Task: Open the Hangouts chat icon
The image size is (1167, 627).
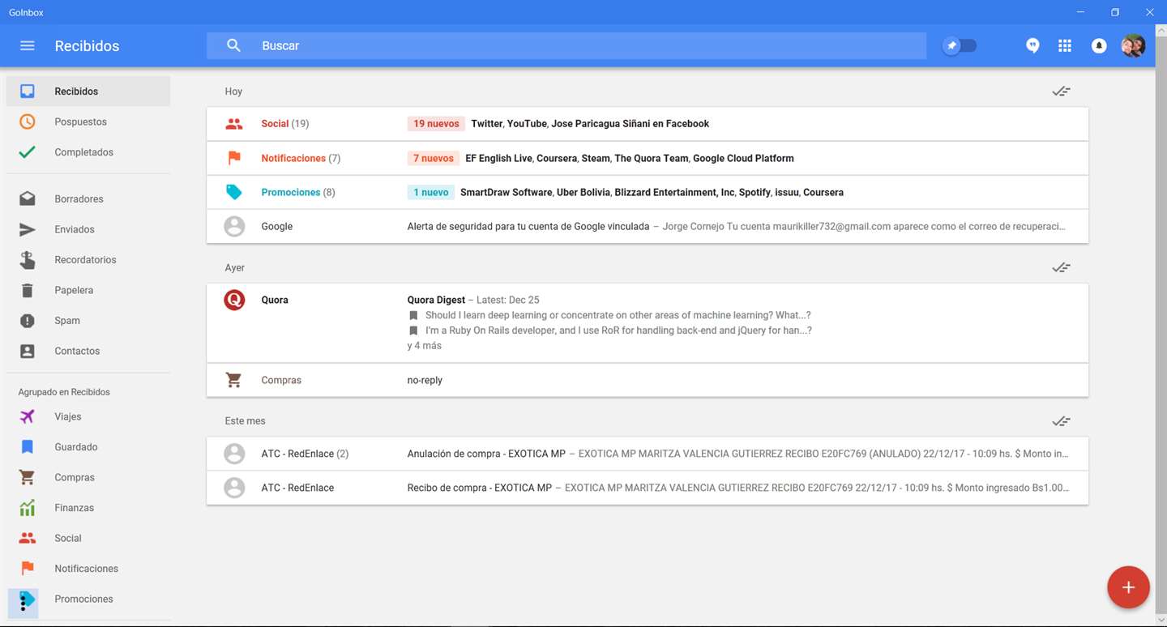Action: [x=1032, y=46]
